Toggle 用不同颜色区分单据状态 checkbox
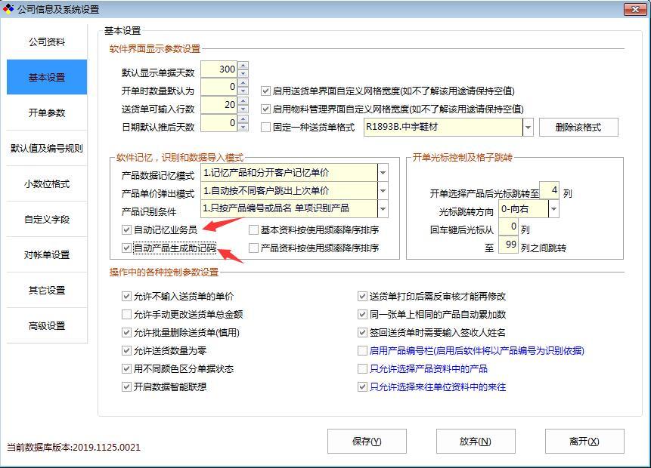The width and height of the screenshot is (651, 468). tap(126, 368)
